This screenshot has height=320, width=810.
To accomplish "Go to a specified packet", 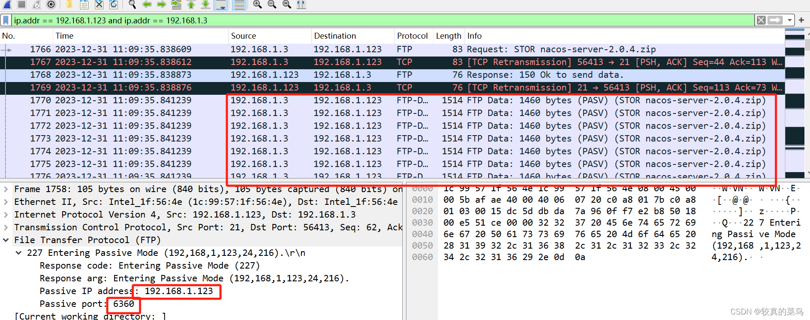I will [x=176, y=4].
